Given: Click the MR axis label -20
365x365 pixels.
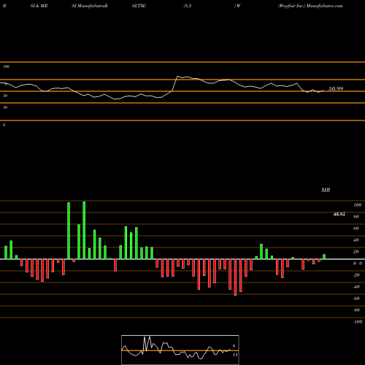Looking at the screenshot, I should click(x=356, y=275).
